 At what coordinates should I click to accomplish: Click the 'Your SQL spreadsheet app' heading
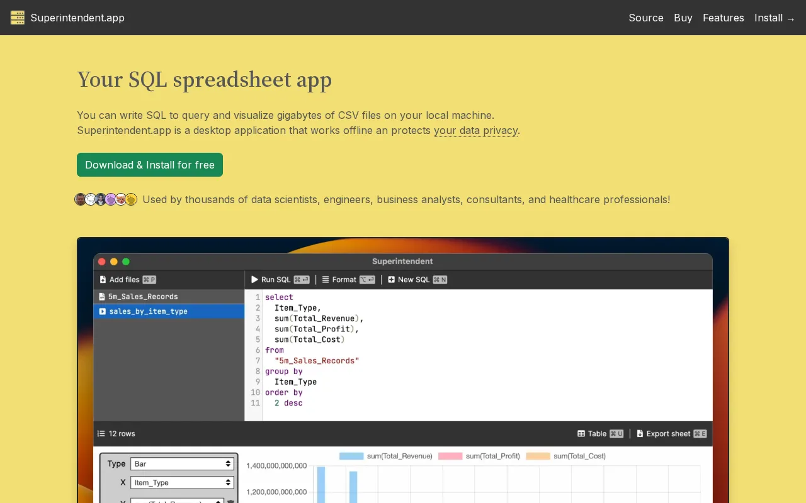[x=205, y=80]
